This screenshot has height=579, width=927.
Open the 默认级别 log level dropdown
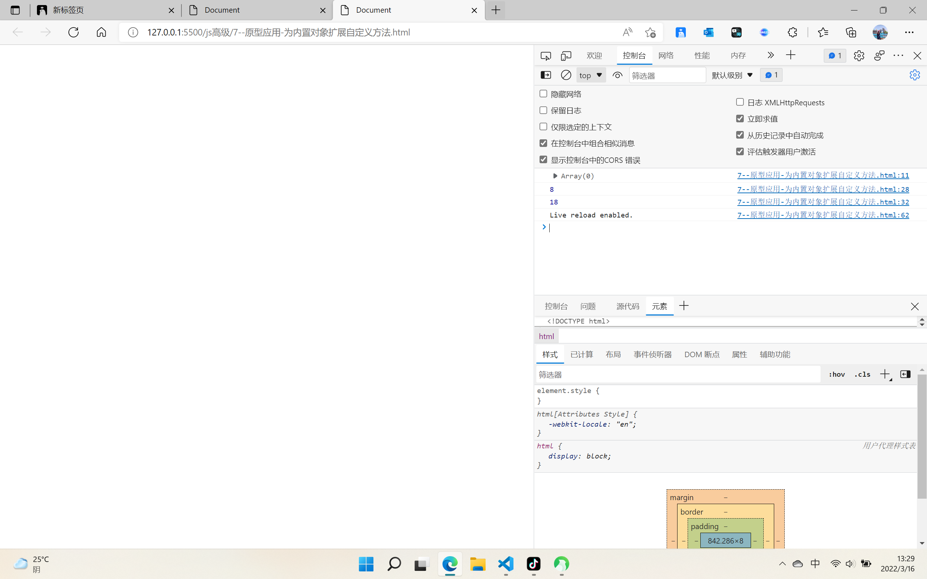(732, 75)
